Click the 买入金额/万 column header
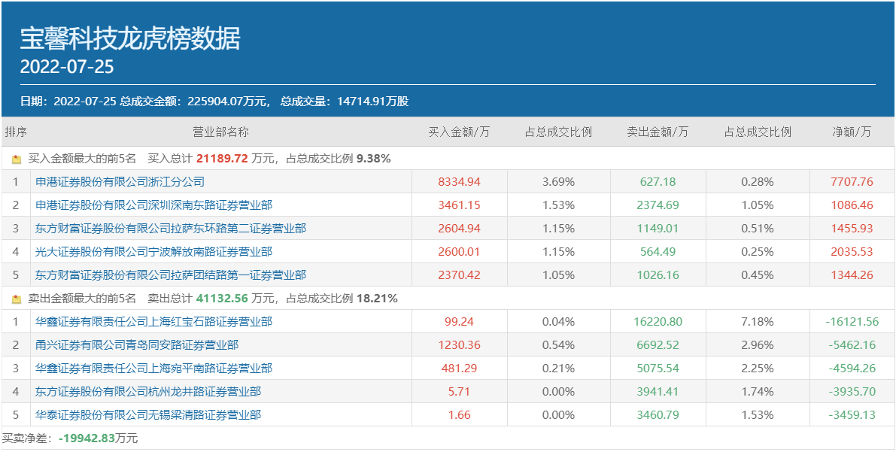The height and width of the screenshot is (452, 896). coord(459,132)
